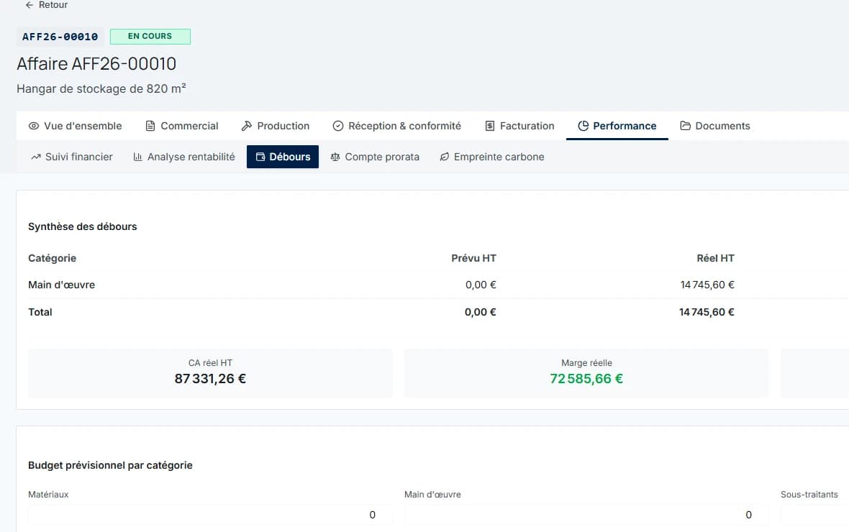Click the invoice icon next to Facturation

pos(489,126)
